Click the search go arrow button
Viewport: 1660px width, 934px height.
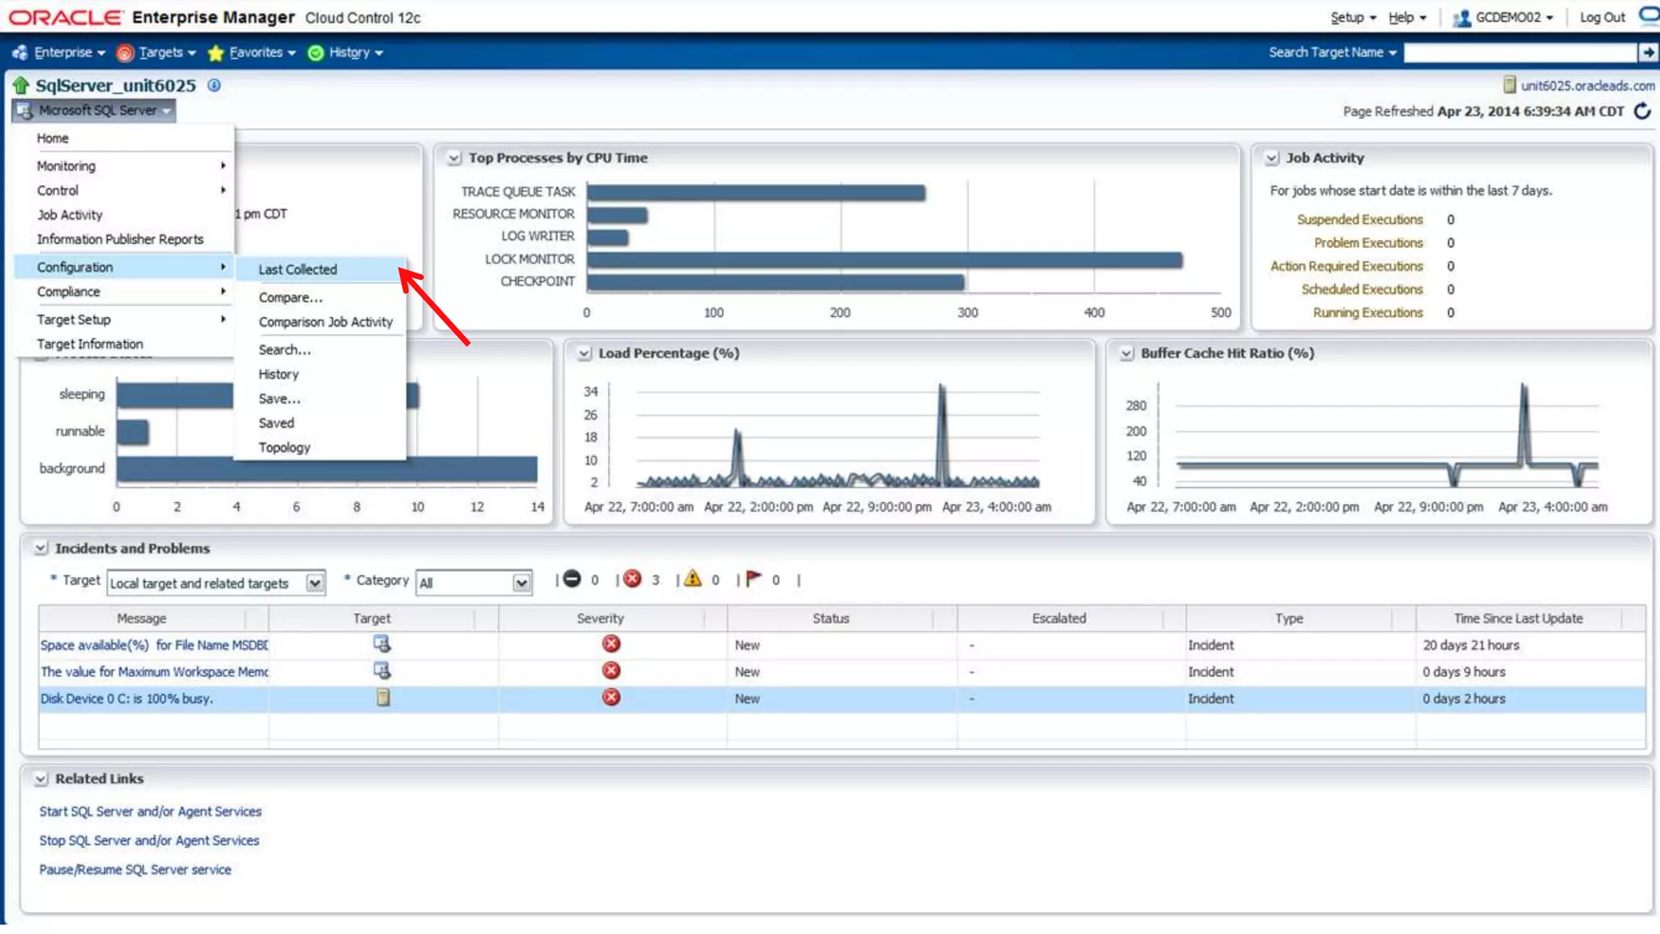click(x=1648, y=53)
